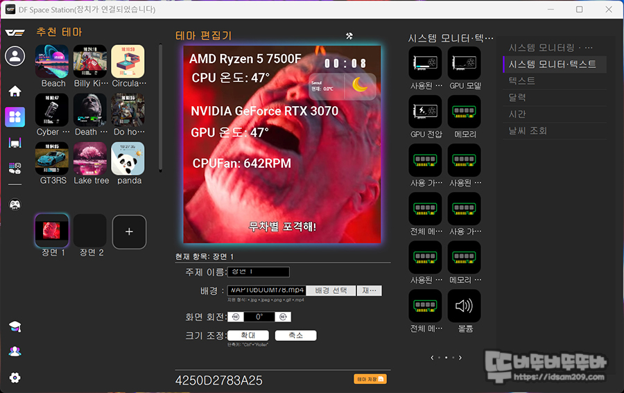Open the community users icon in sidebar

tap(15, 351)
